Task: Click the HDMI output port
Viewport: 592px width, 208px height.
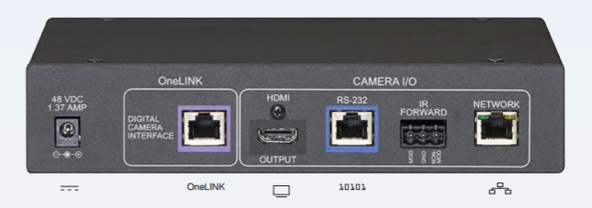Action: tap(278, 136)
